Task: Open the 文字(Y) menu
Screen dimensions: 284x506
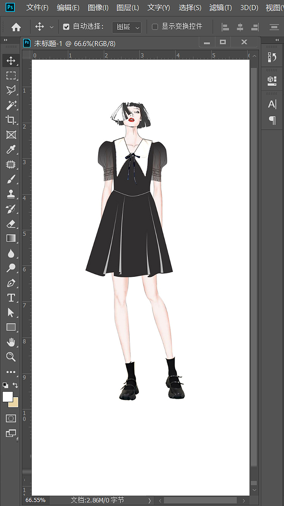Action: pos(159,8)
